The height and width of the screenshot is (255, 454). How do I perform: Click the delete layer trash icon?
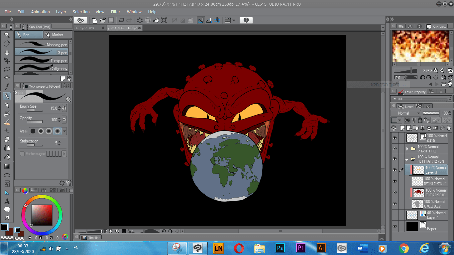[x=449, y=128]
